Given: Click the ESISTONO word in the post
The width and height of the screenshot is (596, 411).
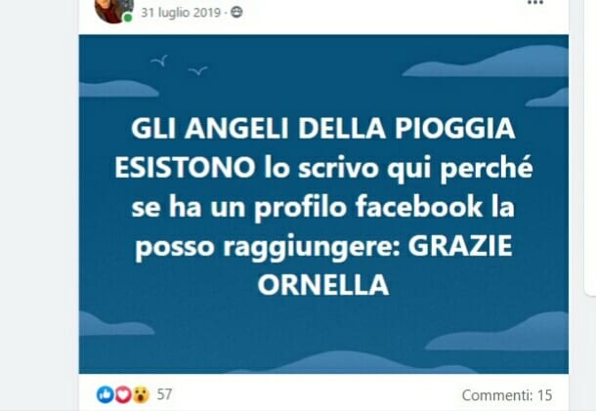Looking at the screenshot, I should tap(185, 168).
